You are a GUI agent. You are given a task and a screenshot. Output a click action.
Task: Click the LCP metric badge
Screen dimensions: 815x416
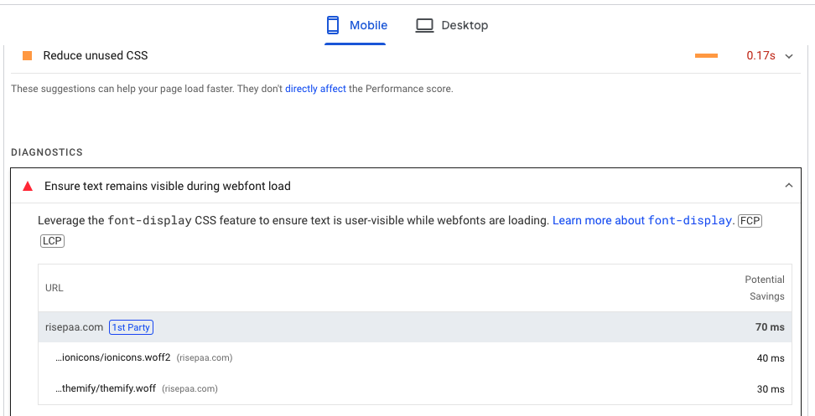[x=52, y=241]
